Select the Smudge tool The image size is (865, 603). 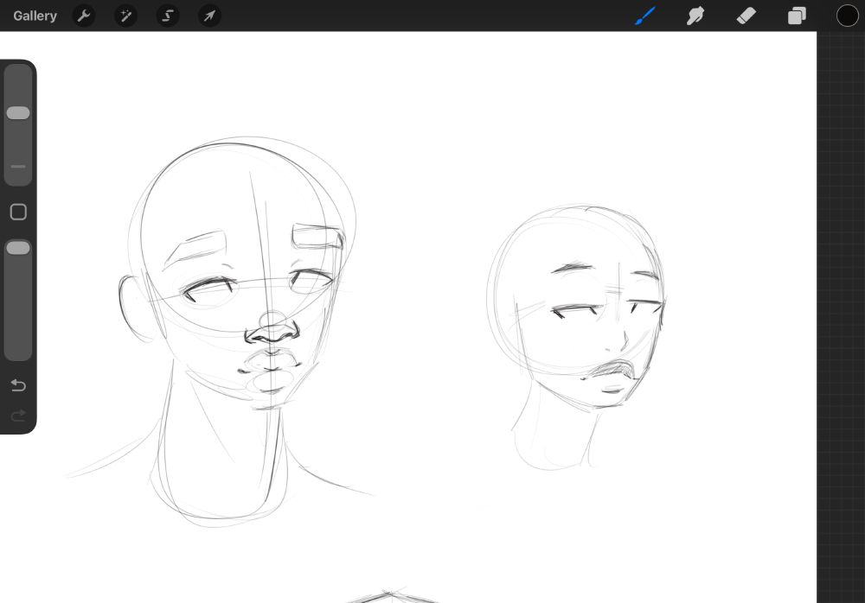(695, 16)
